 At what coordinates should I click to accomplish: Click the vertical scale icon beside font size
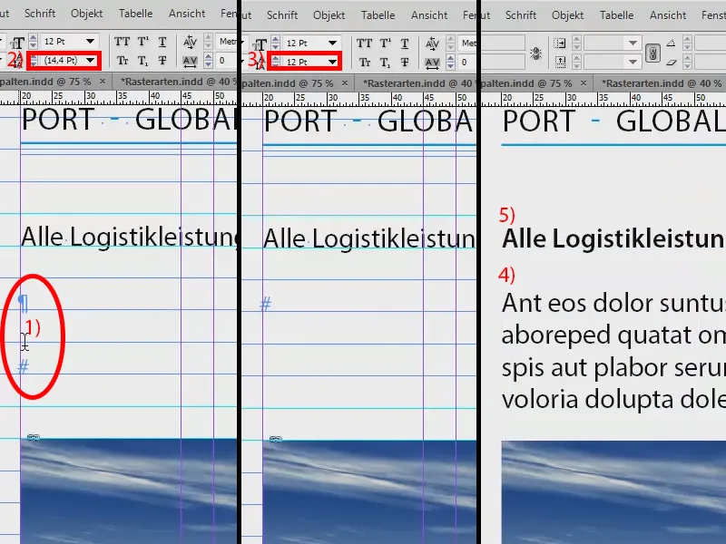point(18,41)
